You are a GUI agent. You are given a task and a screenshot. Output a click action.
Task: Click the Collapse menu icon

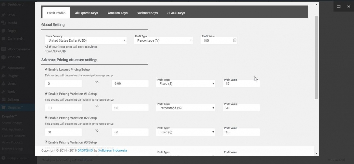point(4,158)
